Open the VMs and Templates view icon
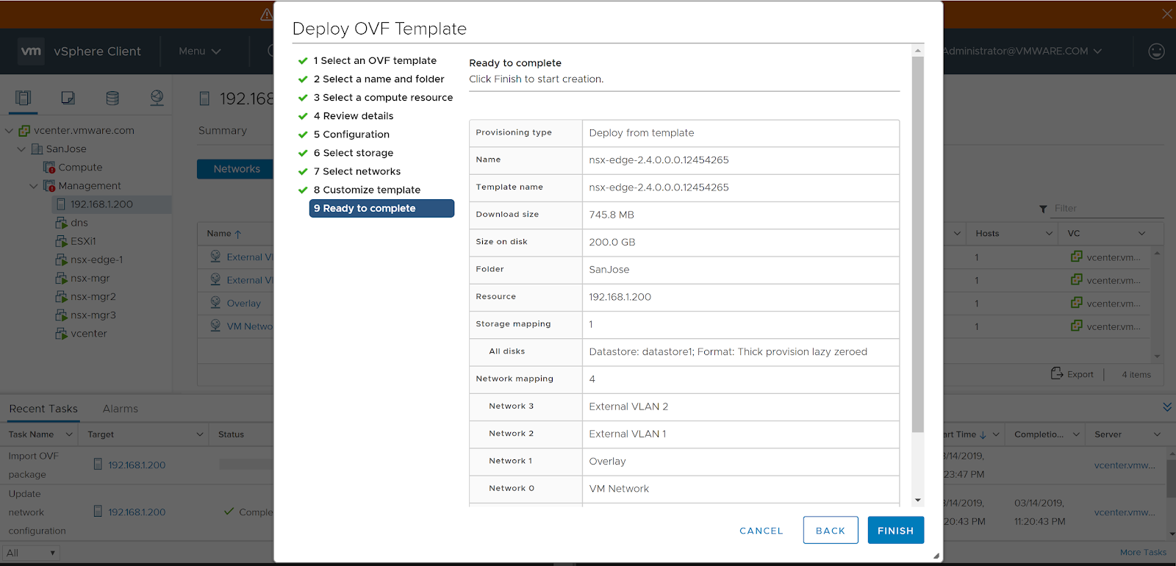This screenshot has height=566, width=1176. click(x=68, y=98)
